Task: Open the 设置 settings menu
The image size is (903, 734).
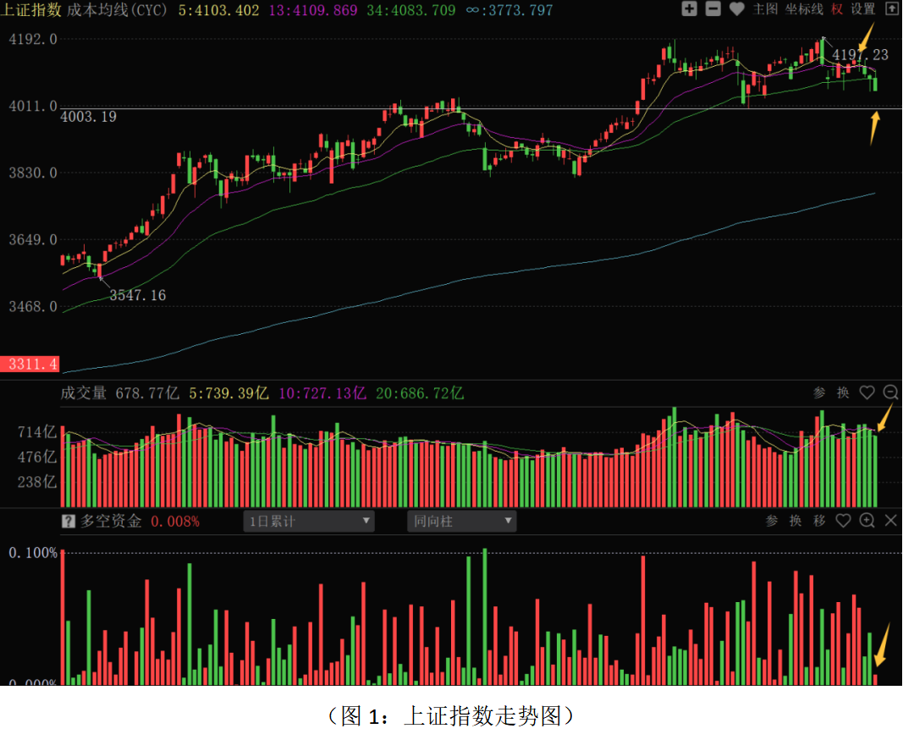Action: (862, 9)
